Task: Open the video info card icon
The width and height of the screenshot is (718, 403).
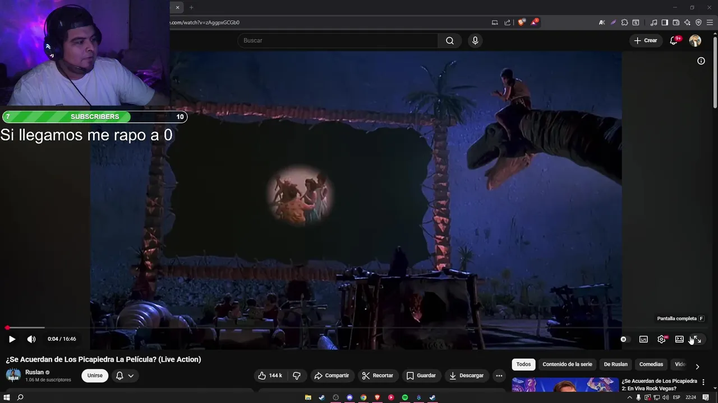Action: 701,61
